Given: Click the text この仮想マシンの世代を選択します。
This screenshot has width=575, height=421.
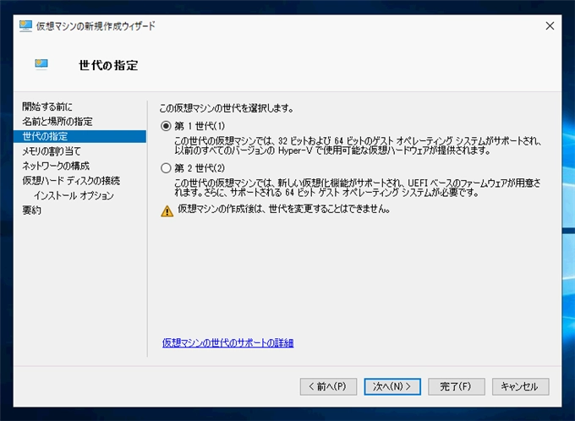Looking at the screenshot, I should (x=227, y=108).
